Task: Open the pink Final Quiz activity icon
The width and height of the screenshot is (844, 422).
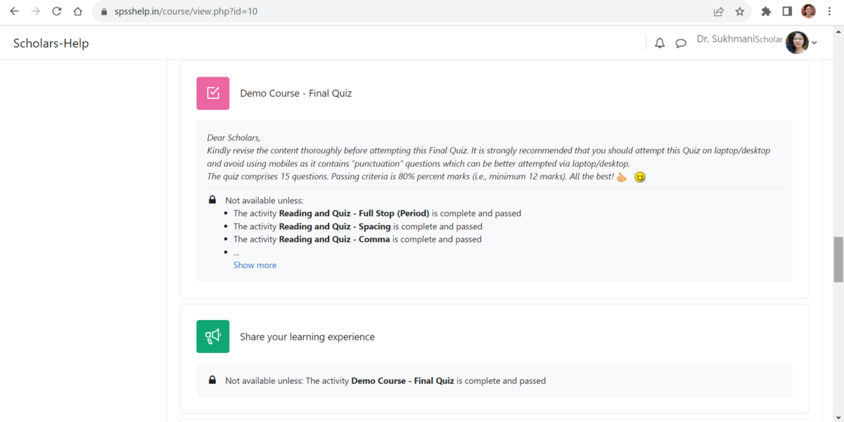Action: point(212,94)
